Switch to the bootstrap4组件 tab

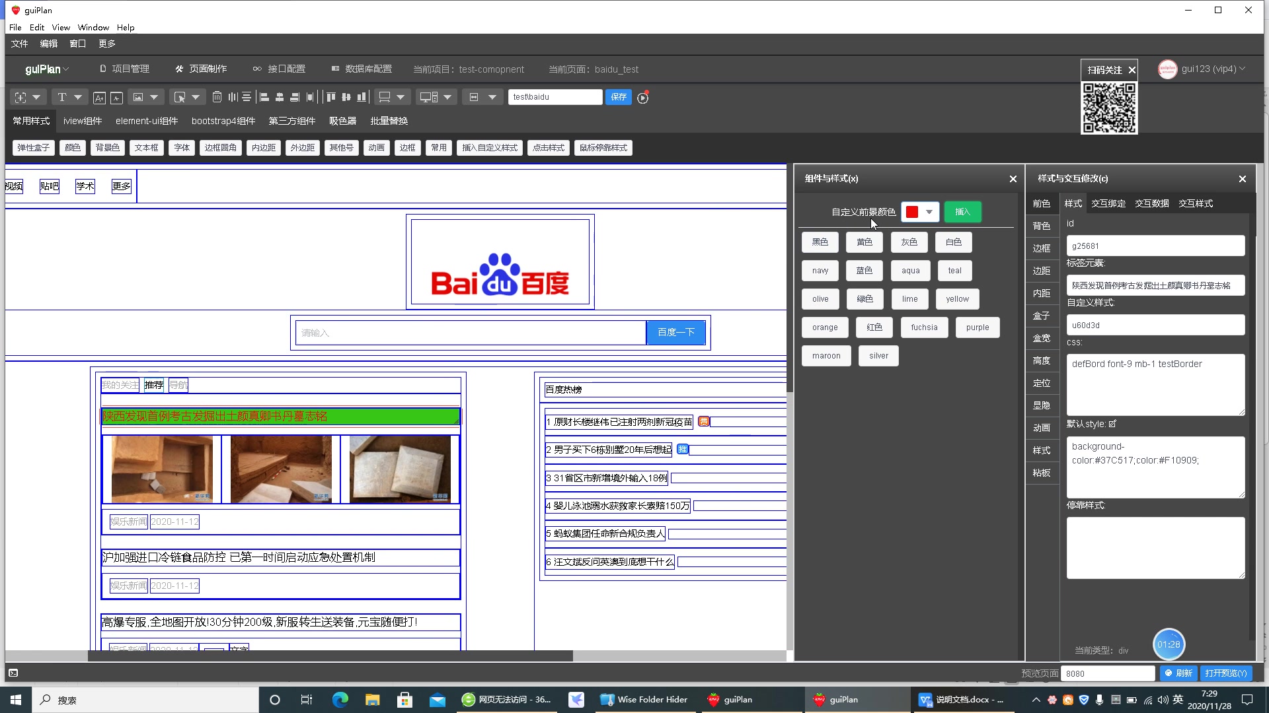[223, 121]
